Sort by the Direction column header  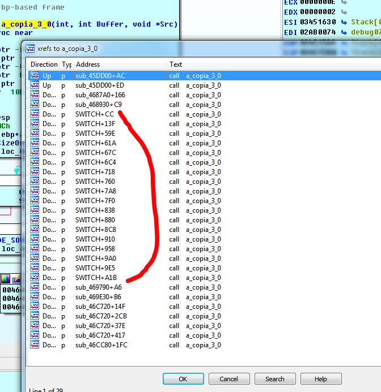44,64
